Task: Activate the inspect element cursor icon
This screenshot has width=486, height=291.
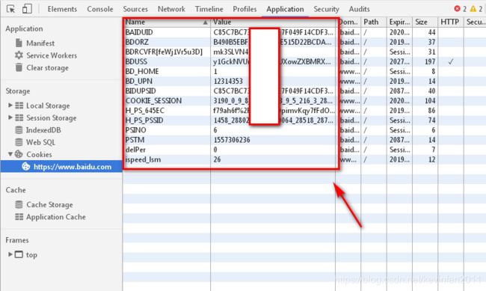Action: (10, 9)
